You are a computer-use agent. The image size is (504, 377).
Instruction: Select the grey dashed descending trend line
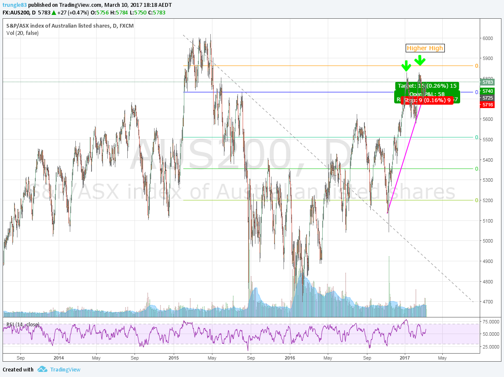pyautogui.click(x=328, y=168)
